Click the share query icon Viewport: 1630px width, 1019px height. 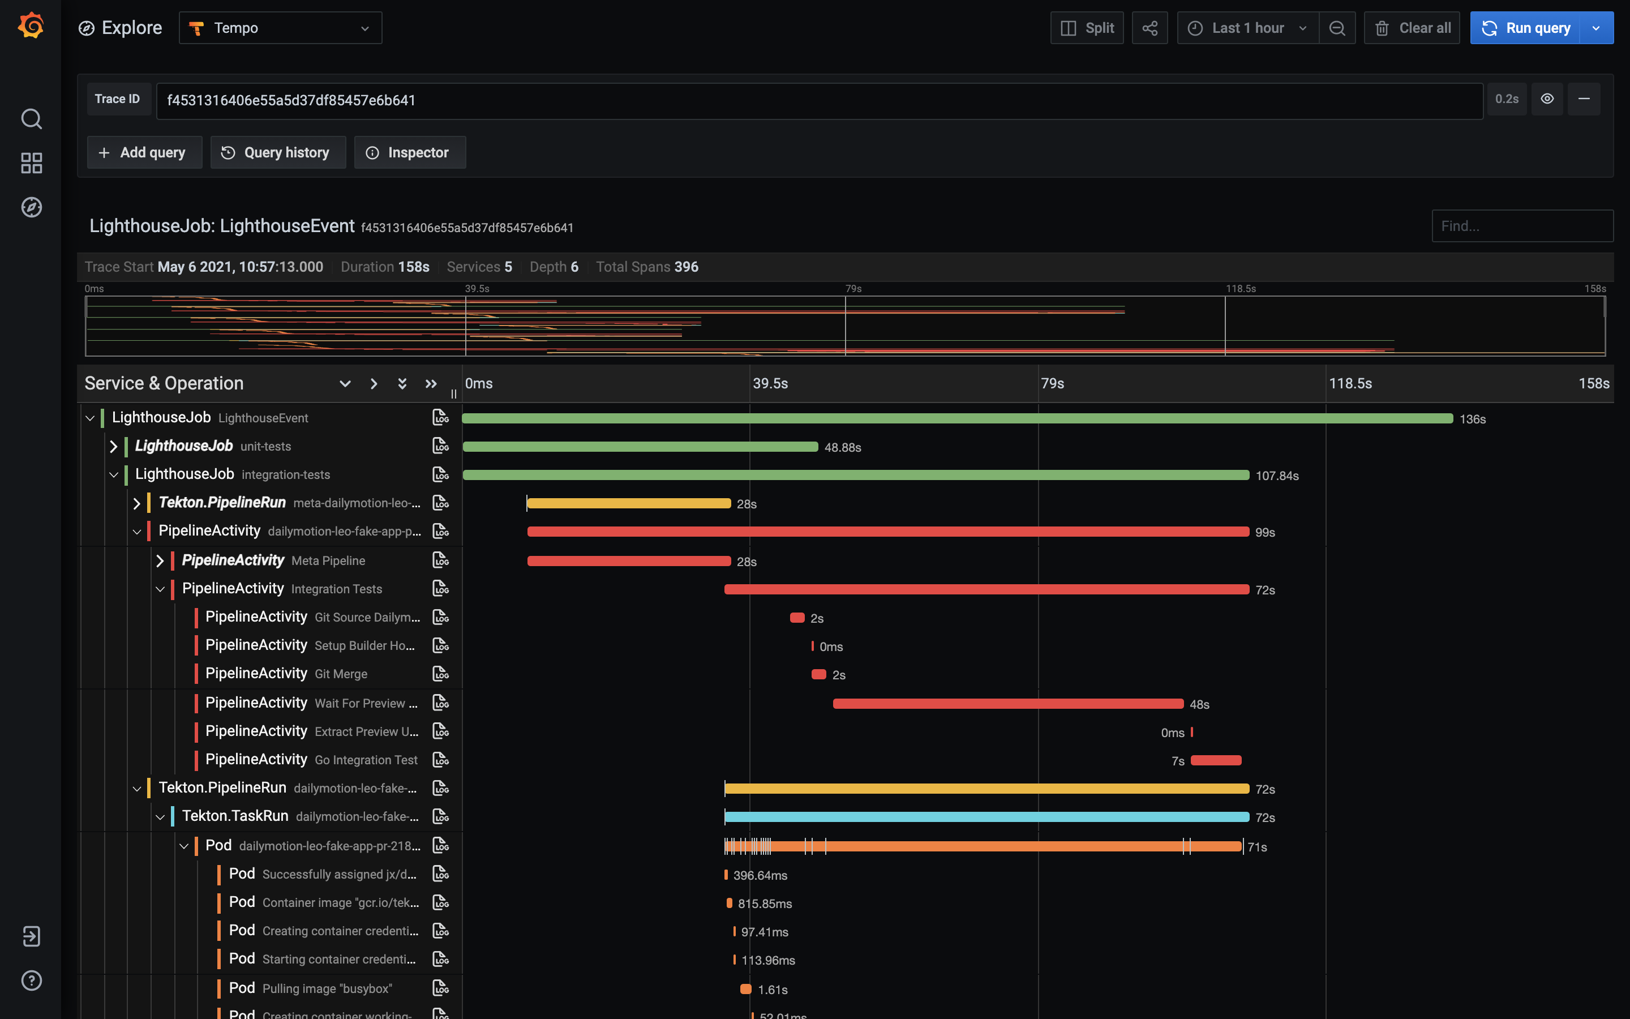pos(1149,28)
